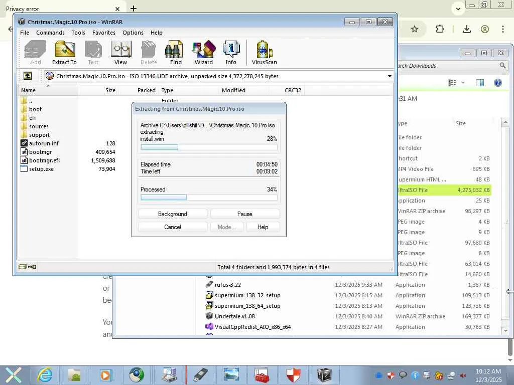Click the Test toolbar icon in WinRAR
Image resolution: width=514 pixels, height=385 pixels.
tap(93, 53)
